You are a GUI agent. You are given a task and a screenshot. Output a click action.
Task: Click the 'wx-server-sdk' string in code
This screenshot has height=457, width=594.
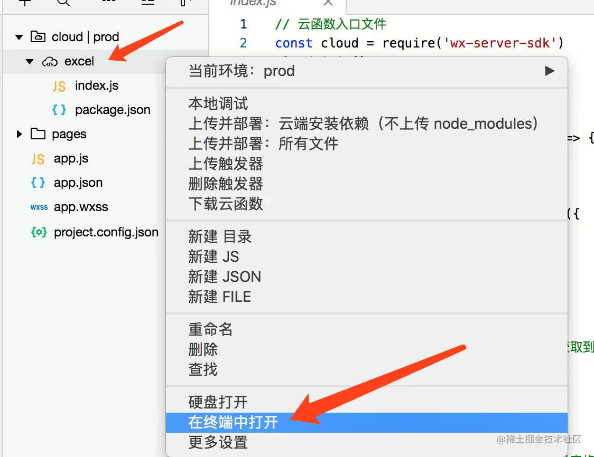[500, 43]
